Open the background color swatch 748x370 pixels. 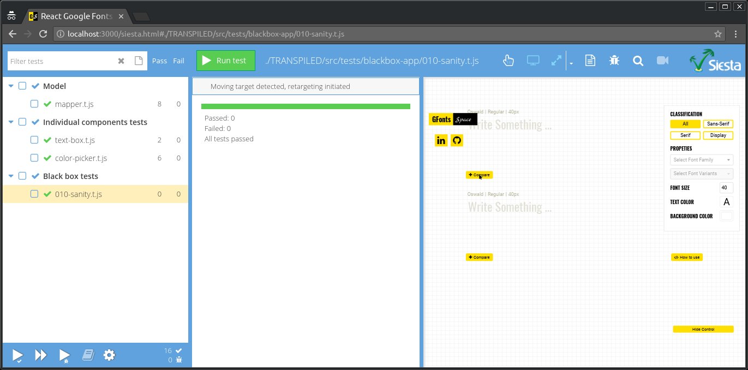tap(726, 216)
